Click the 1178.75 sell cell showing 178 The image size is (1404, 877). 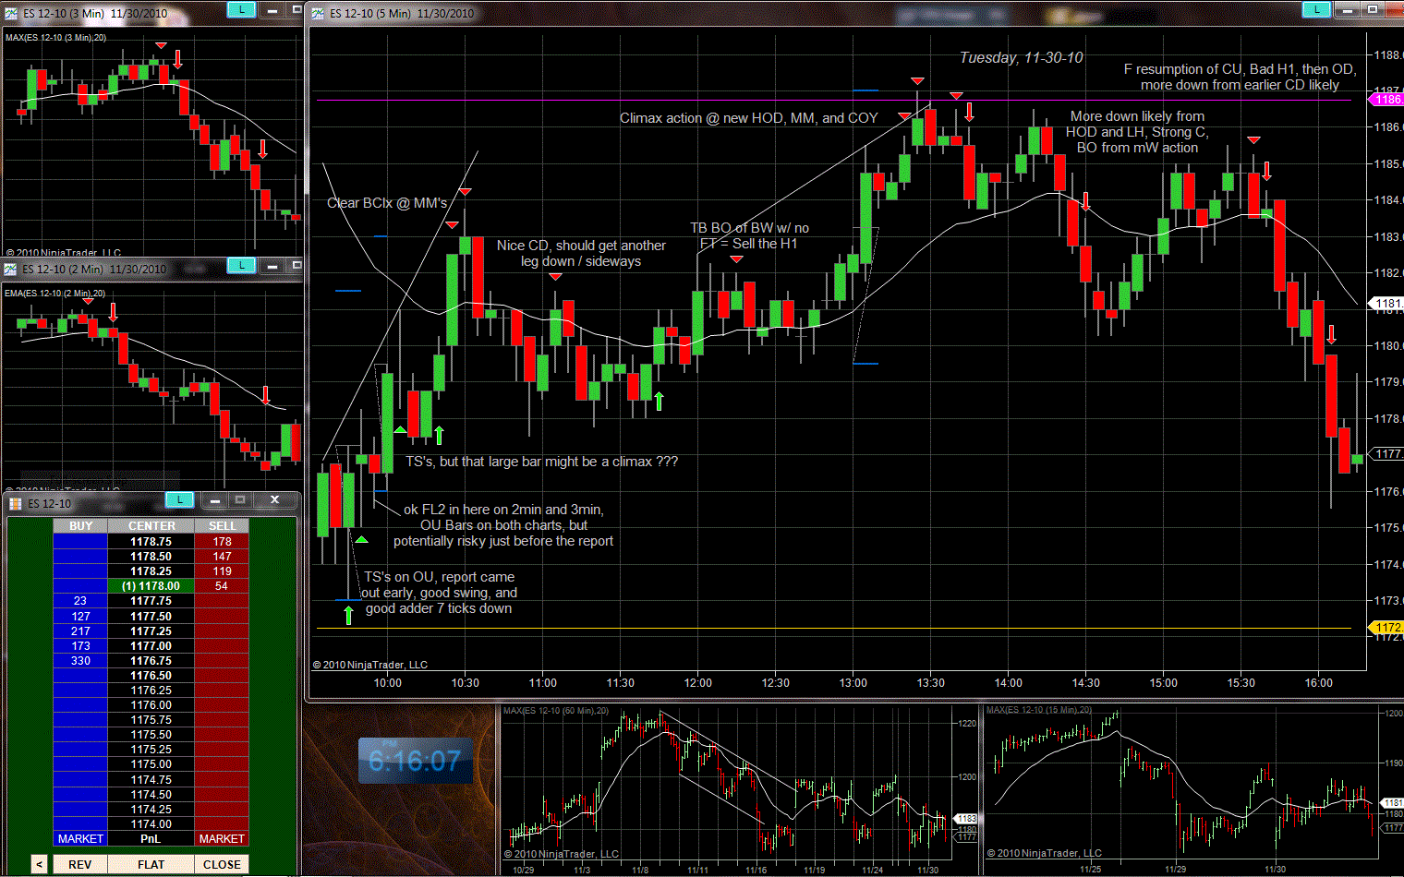click(x=222, y=541)
